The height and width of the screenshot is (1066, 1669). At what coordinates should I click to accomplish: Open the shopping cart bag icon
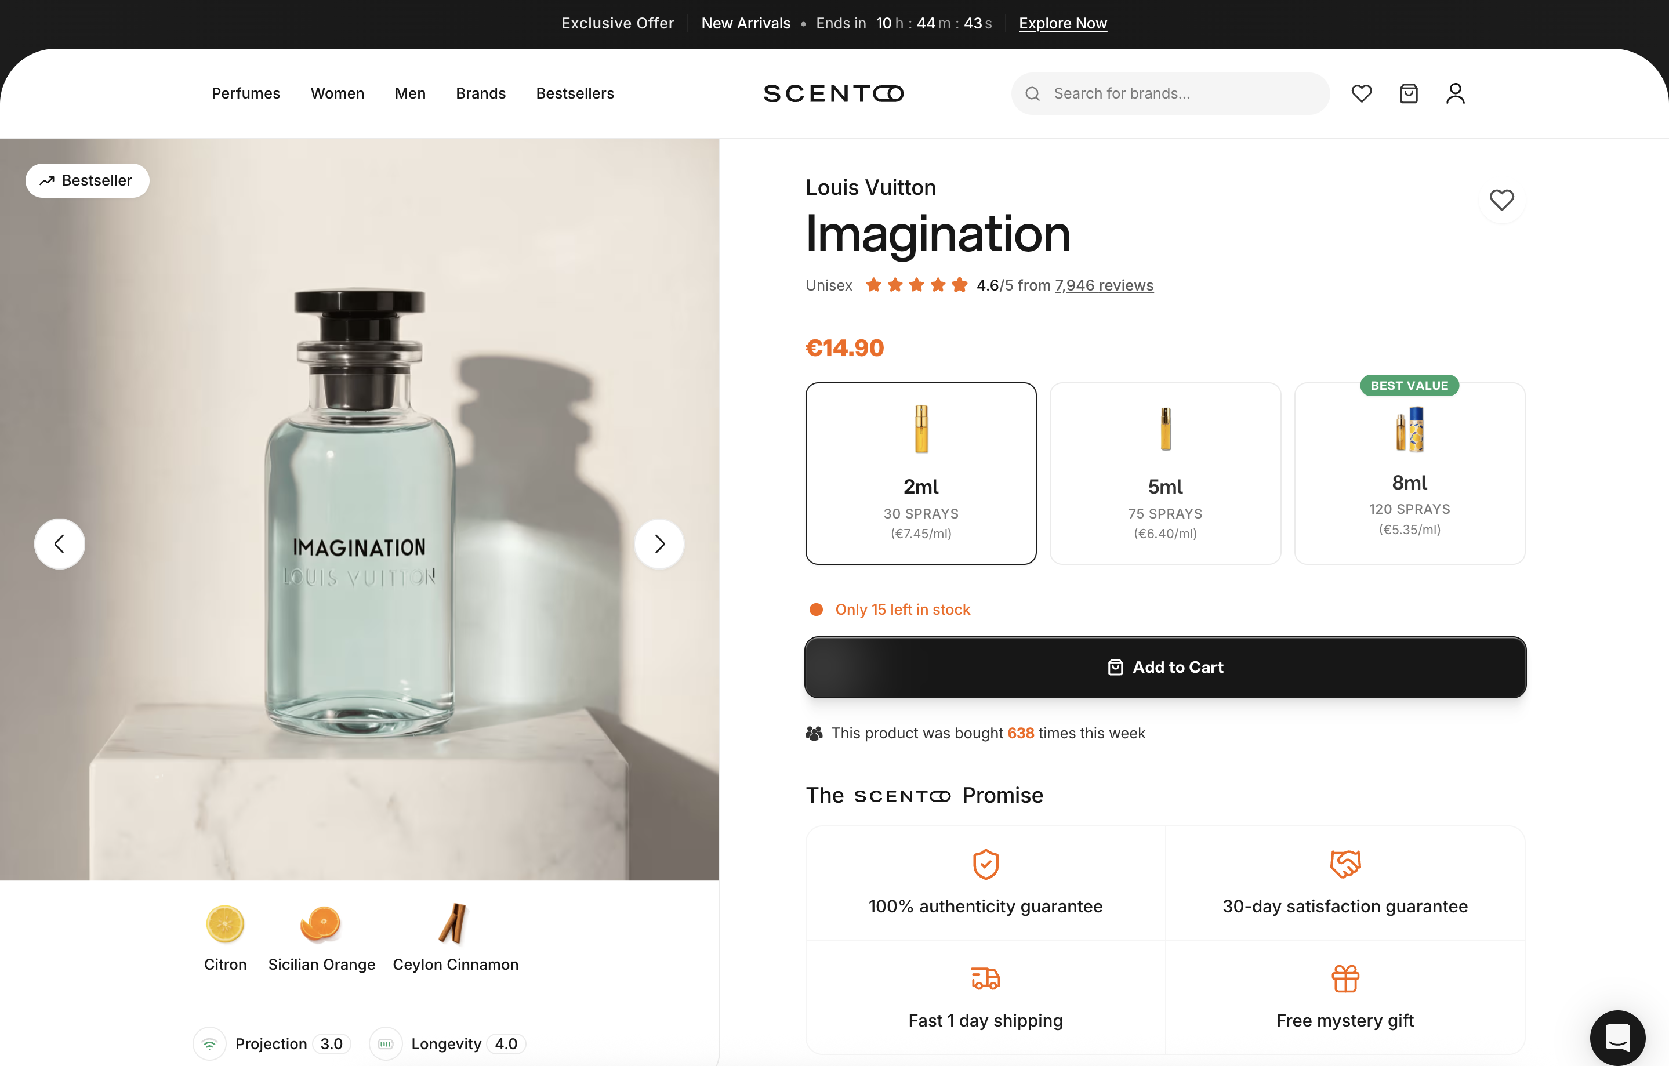coord(1407,93)
